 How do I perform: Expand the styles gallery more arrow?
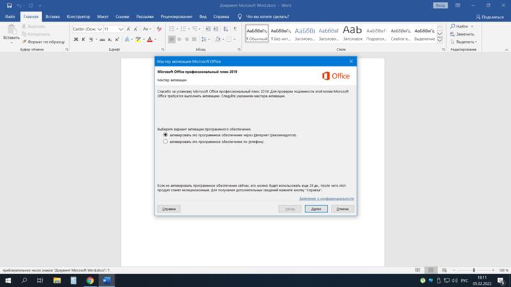pyautogui.click(x=439, y=40)
